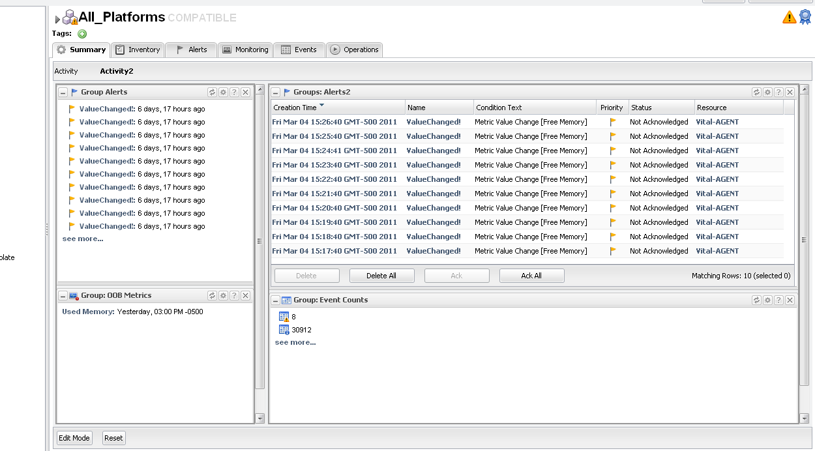Select the Activity2 subtab
This screenshot has width=815, height=451.
117,71
